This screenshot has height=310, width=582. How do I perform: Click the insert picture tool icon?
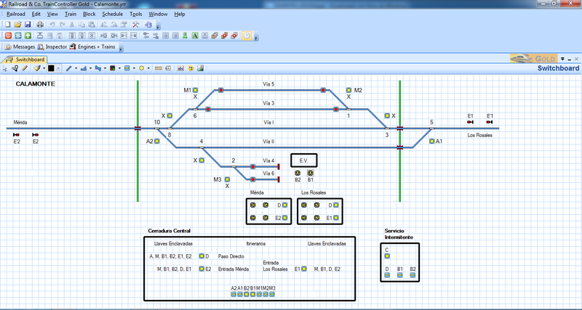tap(201, 68)
